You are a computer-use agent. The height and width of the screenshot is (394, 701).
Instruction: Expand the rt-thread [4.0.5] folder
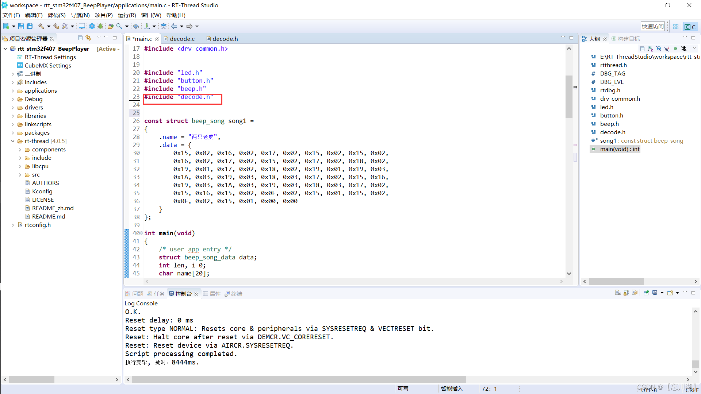[x=13, y=141]
